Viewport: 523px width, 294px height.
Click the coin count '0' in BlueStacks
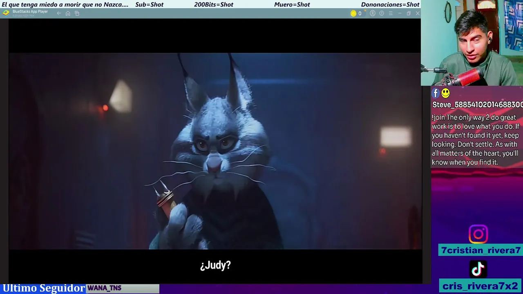[x=360, y=13]
